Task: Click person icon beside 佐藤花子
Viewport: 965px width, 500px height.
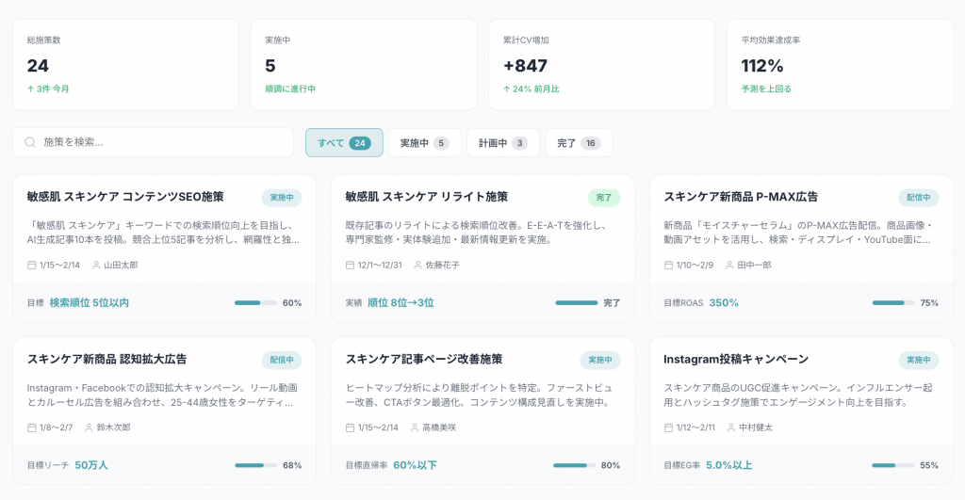Action: [417, 266]
